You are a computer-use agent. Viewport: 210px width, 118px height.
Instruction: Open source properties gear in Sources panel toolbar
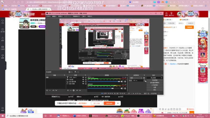tap(74, 90)
